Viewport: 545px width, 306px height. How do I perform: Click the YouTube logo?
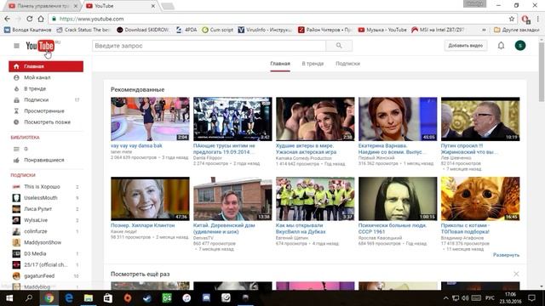(x=40, y=46)
